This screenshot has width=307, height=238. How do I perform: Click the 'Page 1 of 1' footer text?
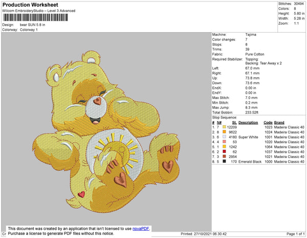296,234
